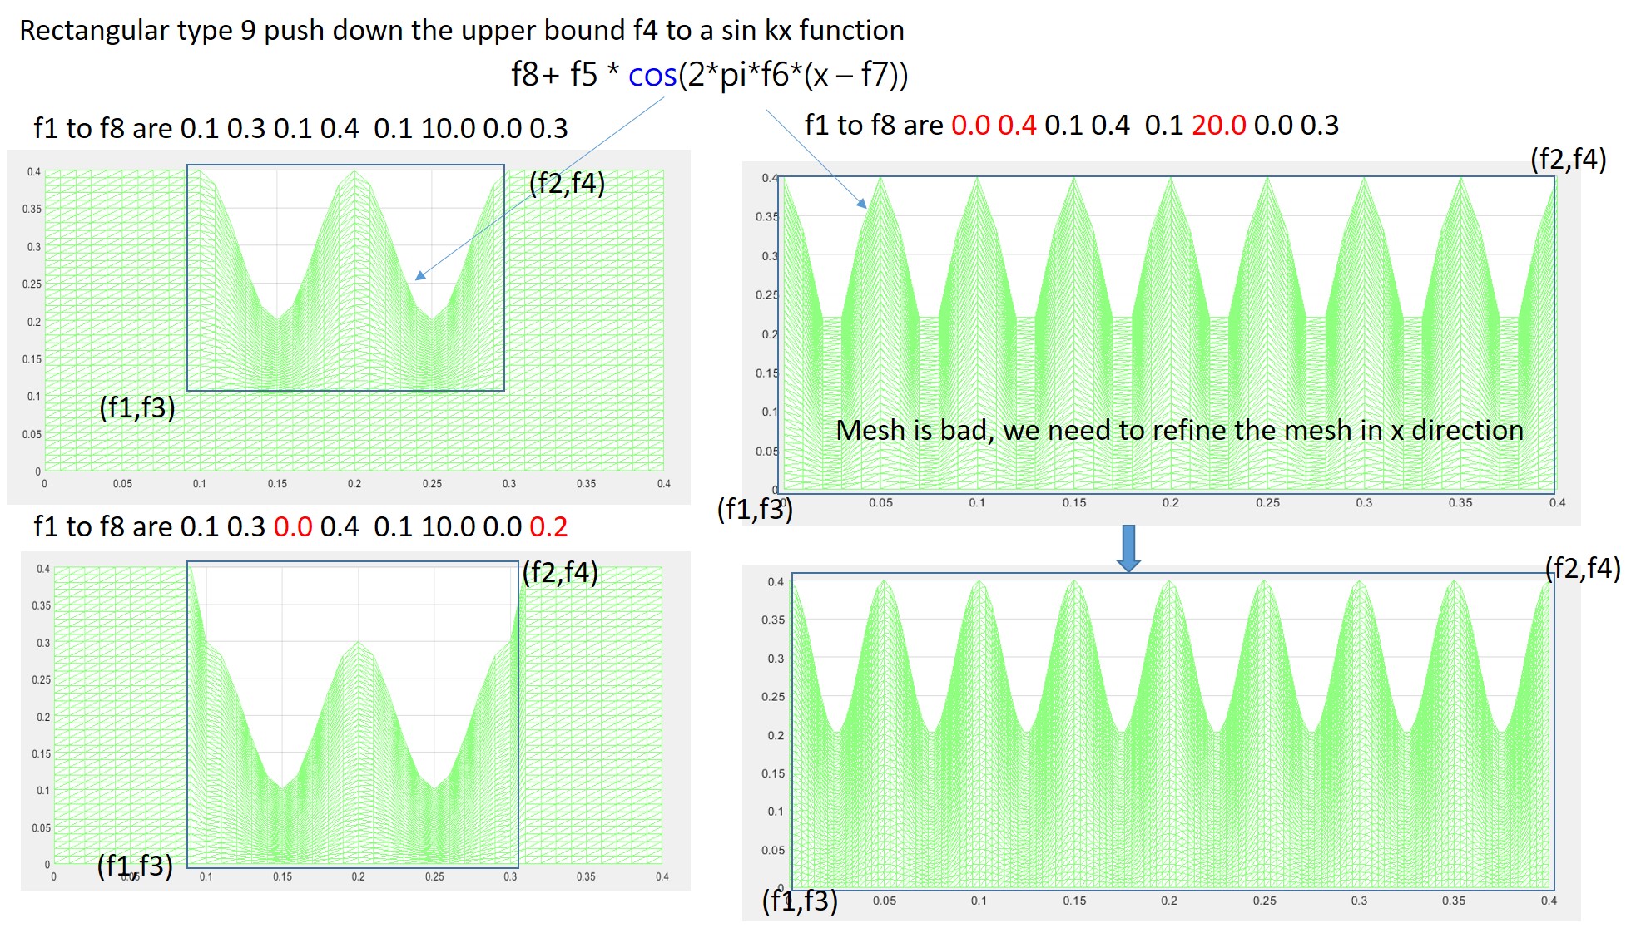Click '(f2,f4)' label on the plot under the all-black parameter line
The width and height of the screenshot is (1641, 938).
567,183
